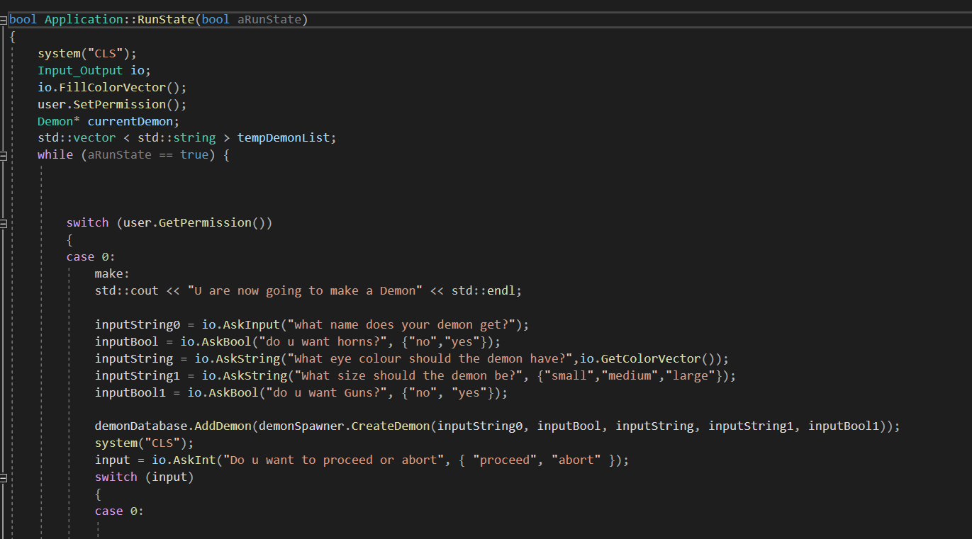The image size is (972, 539).
Task: Click the while keyword
Action: coord(55,154)
